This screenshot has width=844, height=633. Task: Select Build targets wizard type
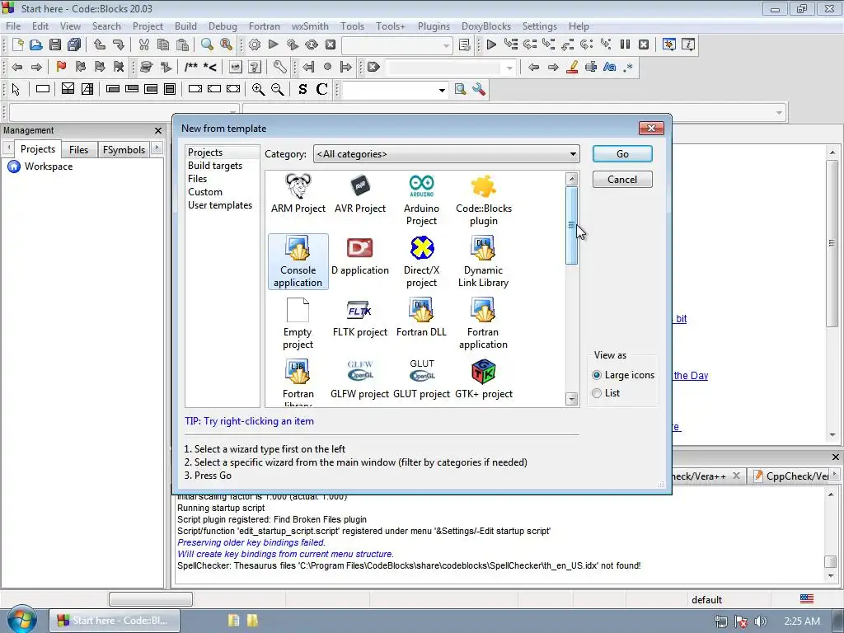coord(215,166)
